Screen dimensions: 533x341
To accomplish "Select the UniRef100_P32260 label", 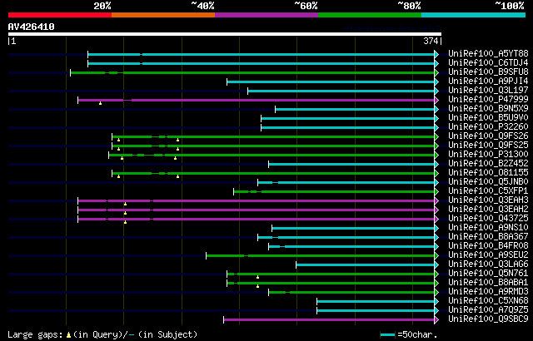I will click(x=488, y=127).
